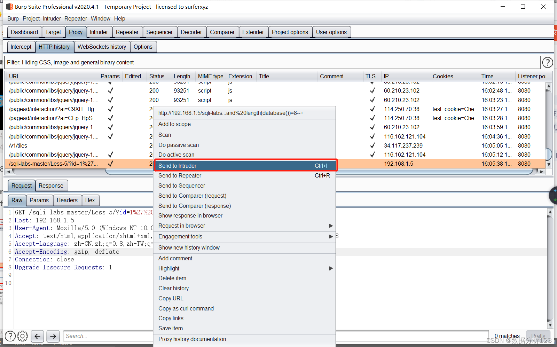Click the filter bar to edit filters
This screenshot has height=347, width=557.
(x=272, y=63)
